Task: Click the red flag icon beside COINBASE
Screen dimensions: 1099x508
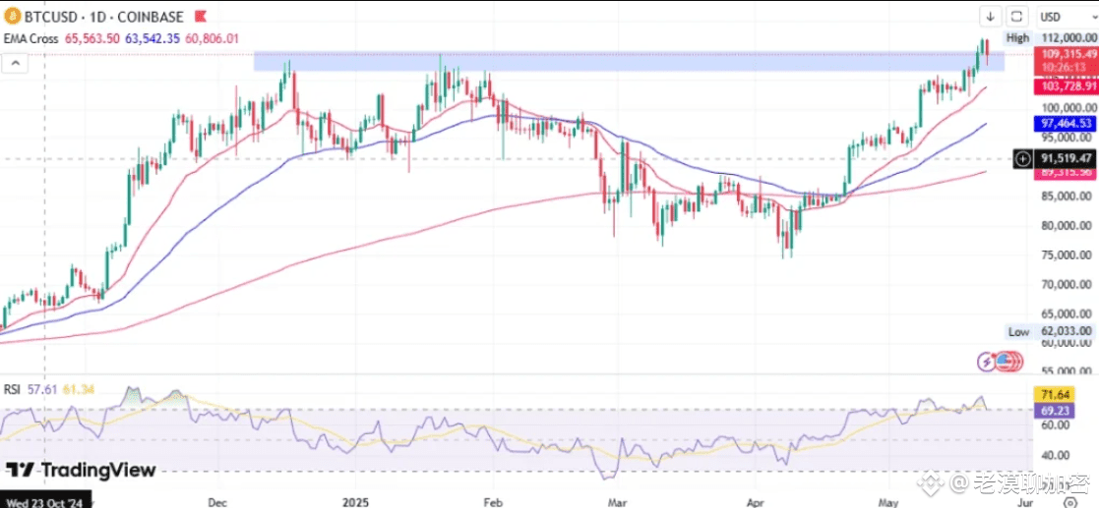Action: [x=201, y=17]
